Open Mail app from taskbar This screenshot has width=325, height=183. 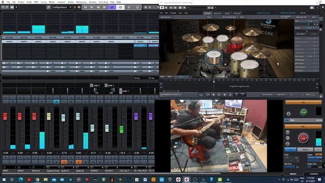(54, 179)
